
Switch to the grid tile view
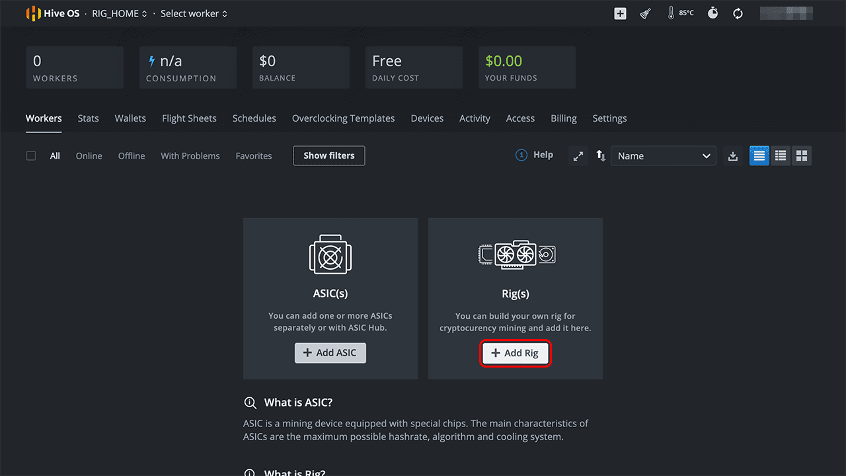[802, 156]
